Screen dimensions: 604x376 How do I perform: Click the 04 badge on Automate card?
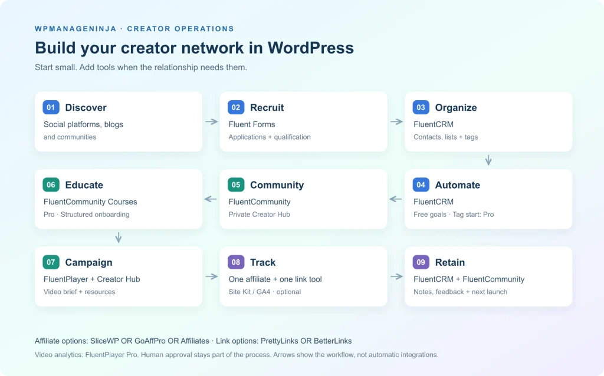(x=421, y=184)
